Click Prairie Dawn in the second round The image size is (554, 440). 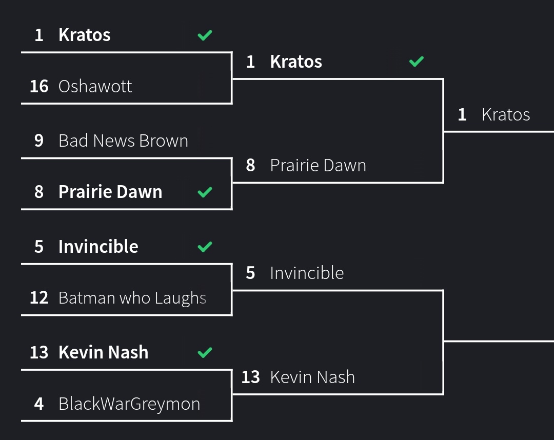318,166
